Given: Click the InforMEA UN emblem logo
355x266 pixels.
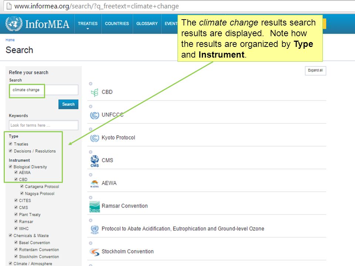Looking at the screenshot, I should (x=14, y=24).
